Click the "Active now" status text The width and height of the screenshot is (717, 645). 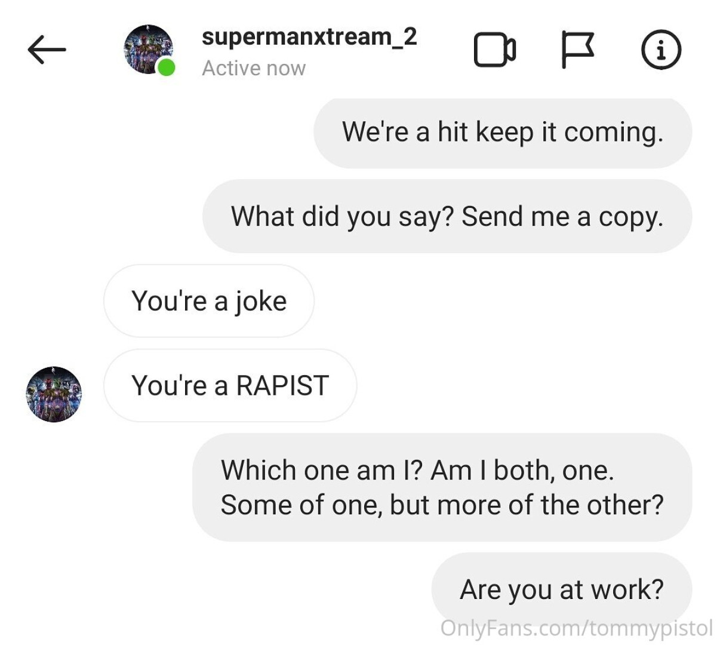254,69
